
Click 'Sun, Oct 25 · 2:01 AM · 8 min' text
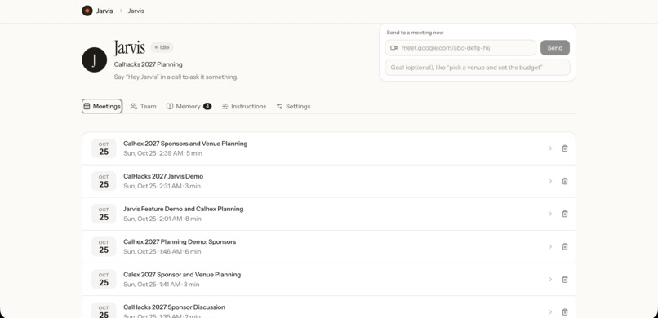[x=162, y=219]
